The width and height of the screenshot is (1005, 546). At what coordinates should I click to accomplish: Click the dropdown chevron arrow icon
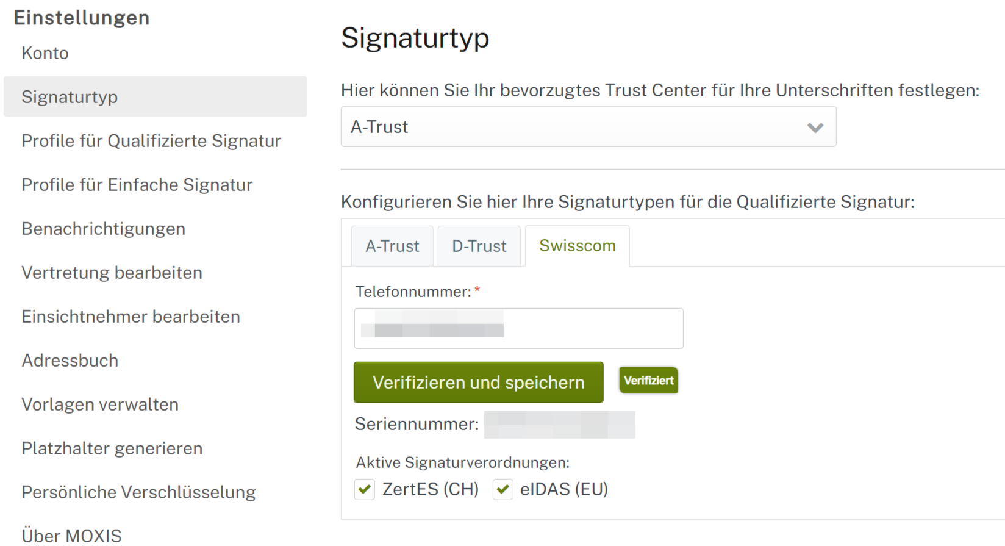815,128
